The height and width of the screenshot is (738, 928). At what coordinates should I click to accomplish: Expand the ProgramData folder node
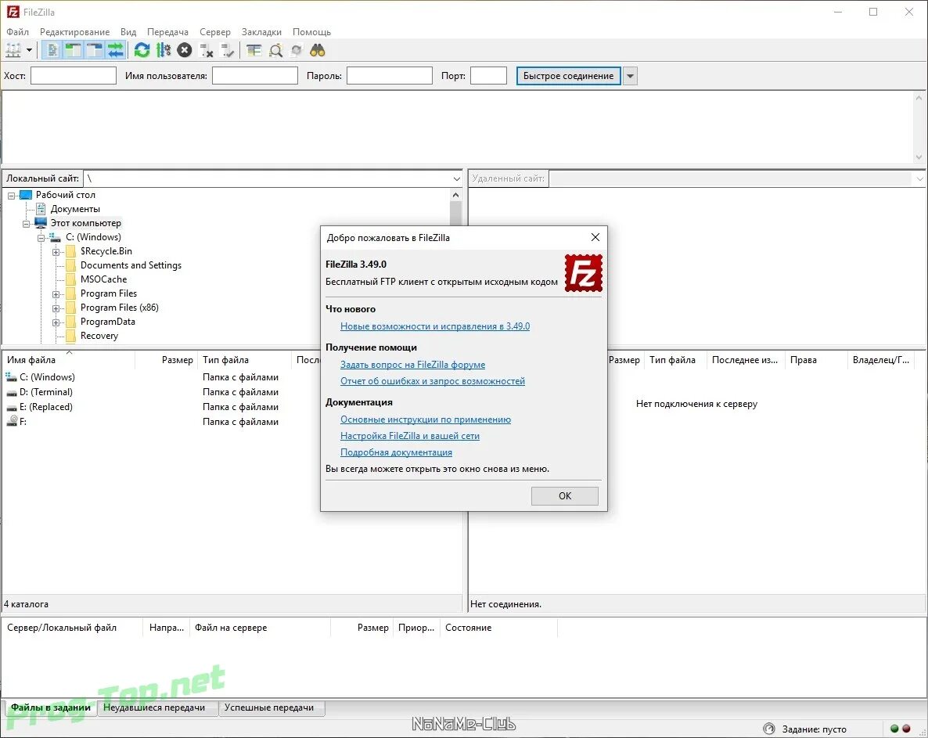coord(56,322)
